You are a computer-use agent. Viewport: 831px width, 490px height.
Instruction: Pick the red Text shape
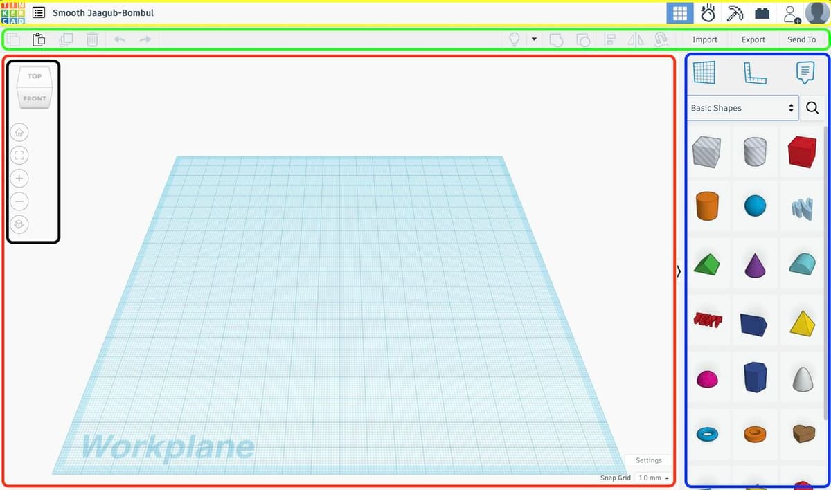point(707,320)
